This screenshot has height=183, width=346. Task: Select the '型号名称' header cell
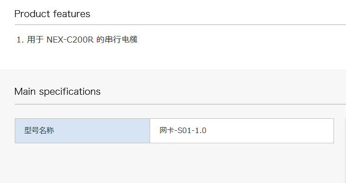coord(82,131)
